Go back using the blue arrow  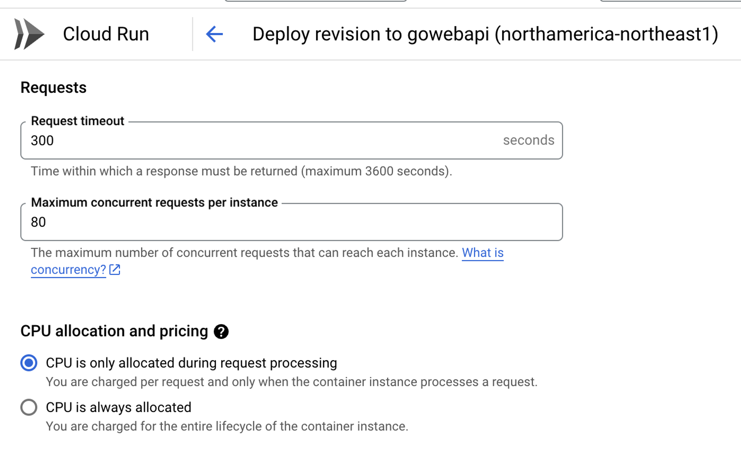click(x=215, y=34)
